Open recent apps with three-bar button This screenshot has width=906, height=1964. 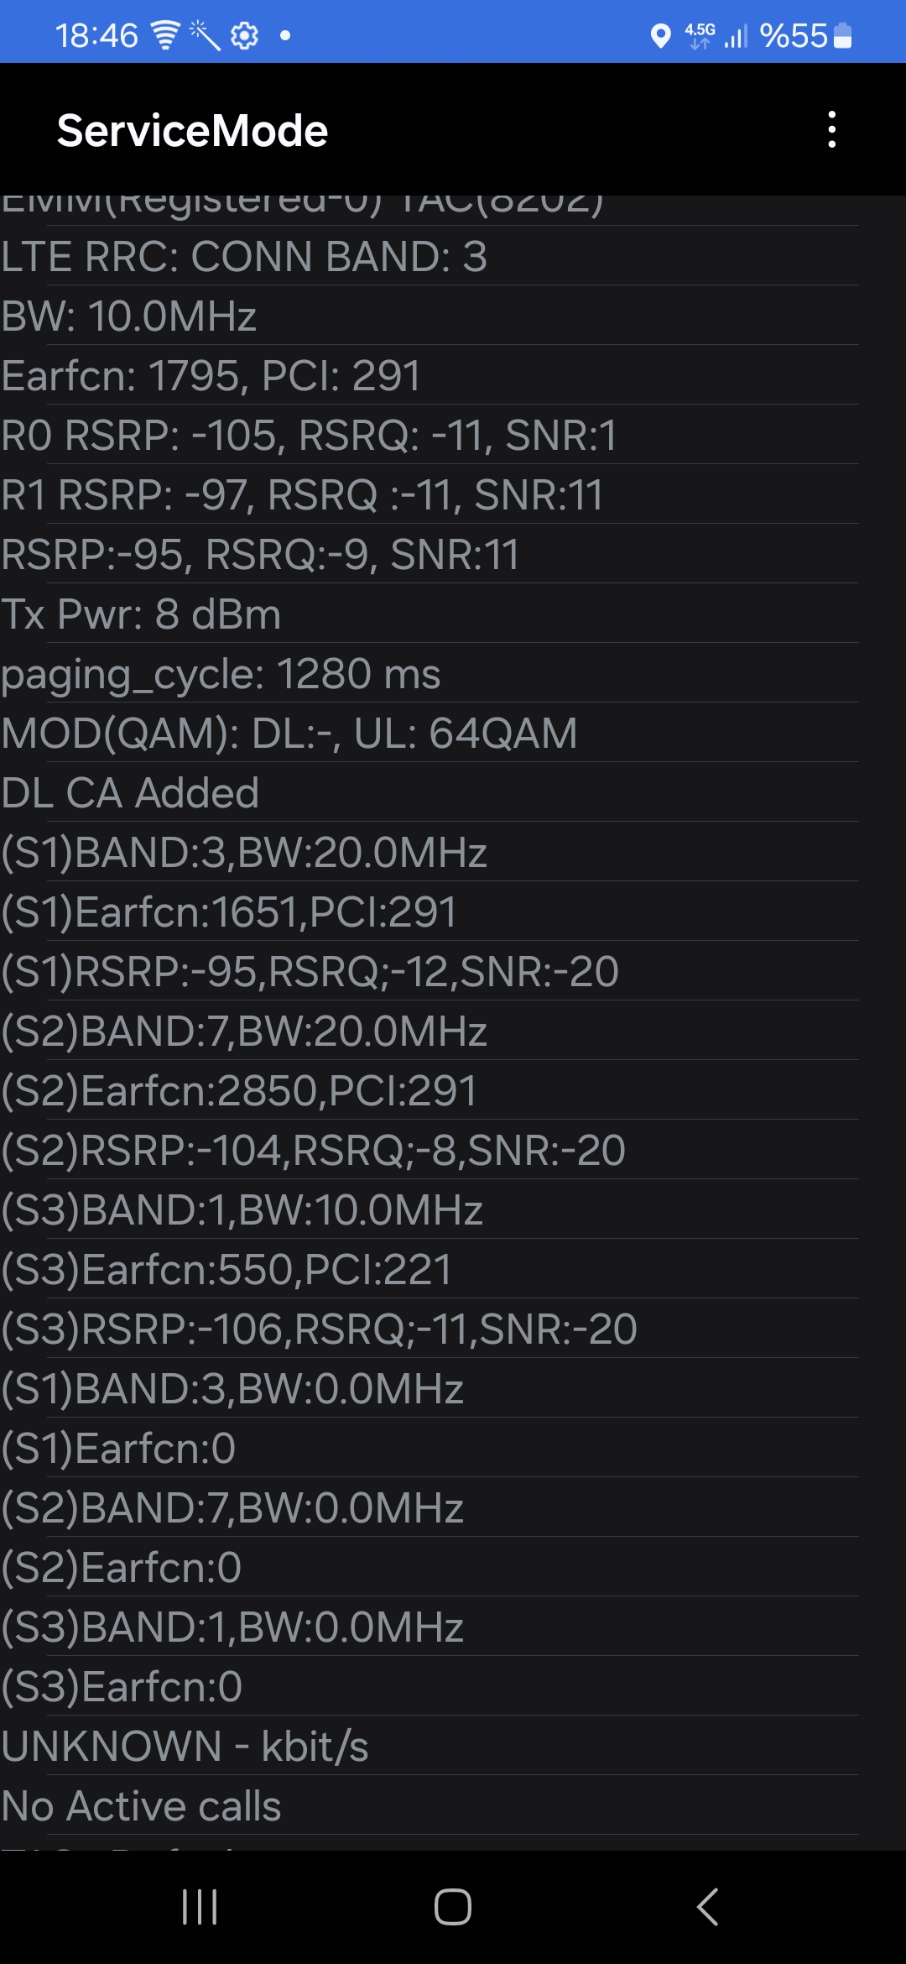pos(200,1907)
